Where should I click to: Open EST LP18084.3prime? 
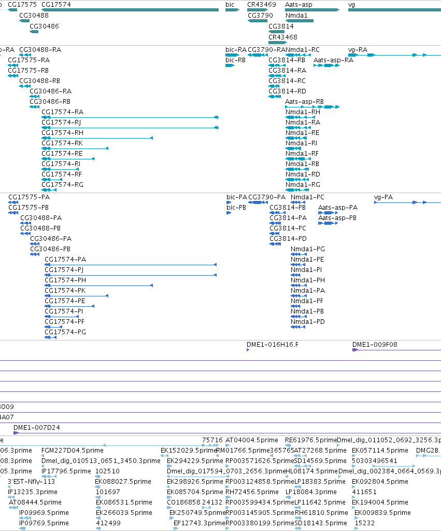coord(311,492)
